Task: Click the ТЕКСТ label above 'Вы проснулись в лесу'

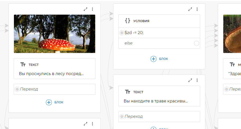Action: (x=33, y=65)
